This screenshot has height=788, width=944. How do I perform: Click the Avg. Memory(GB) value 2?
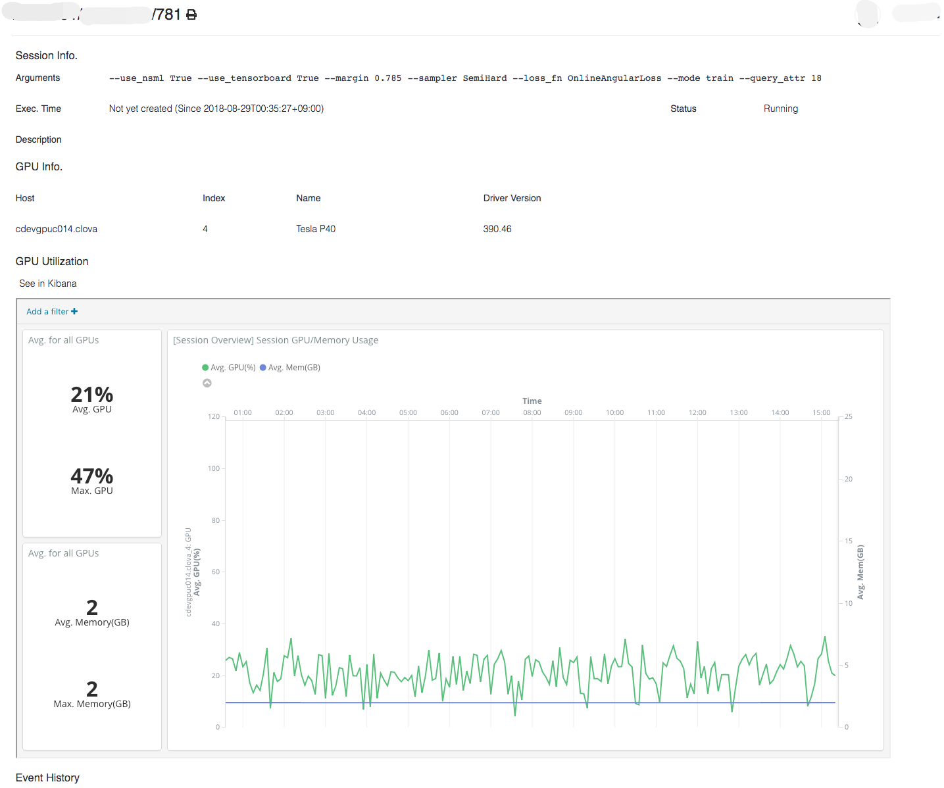pos(92,607)
